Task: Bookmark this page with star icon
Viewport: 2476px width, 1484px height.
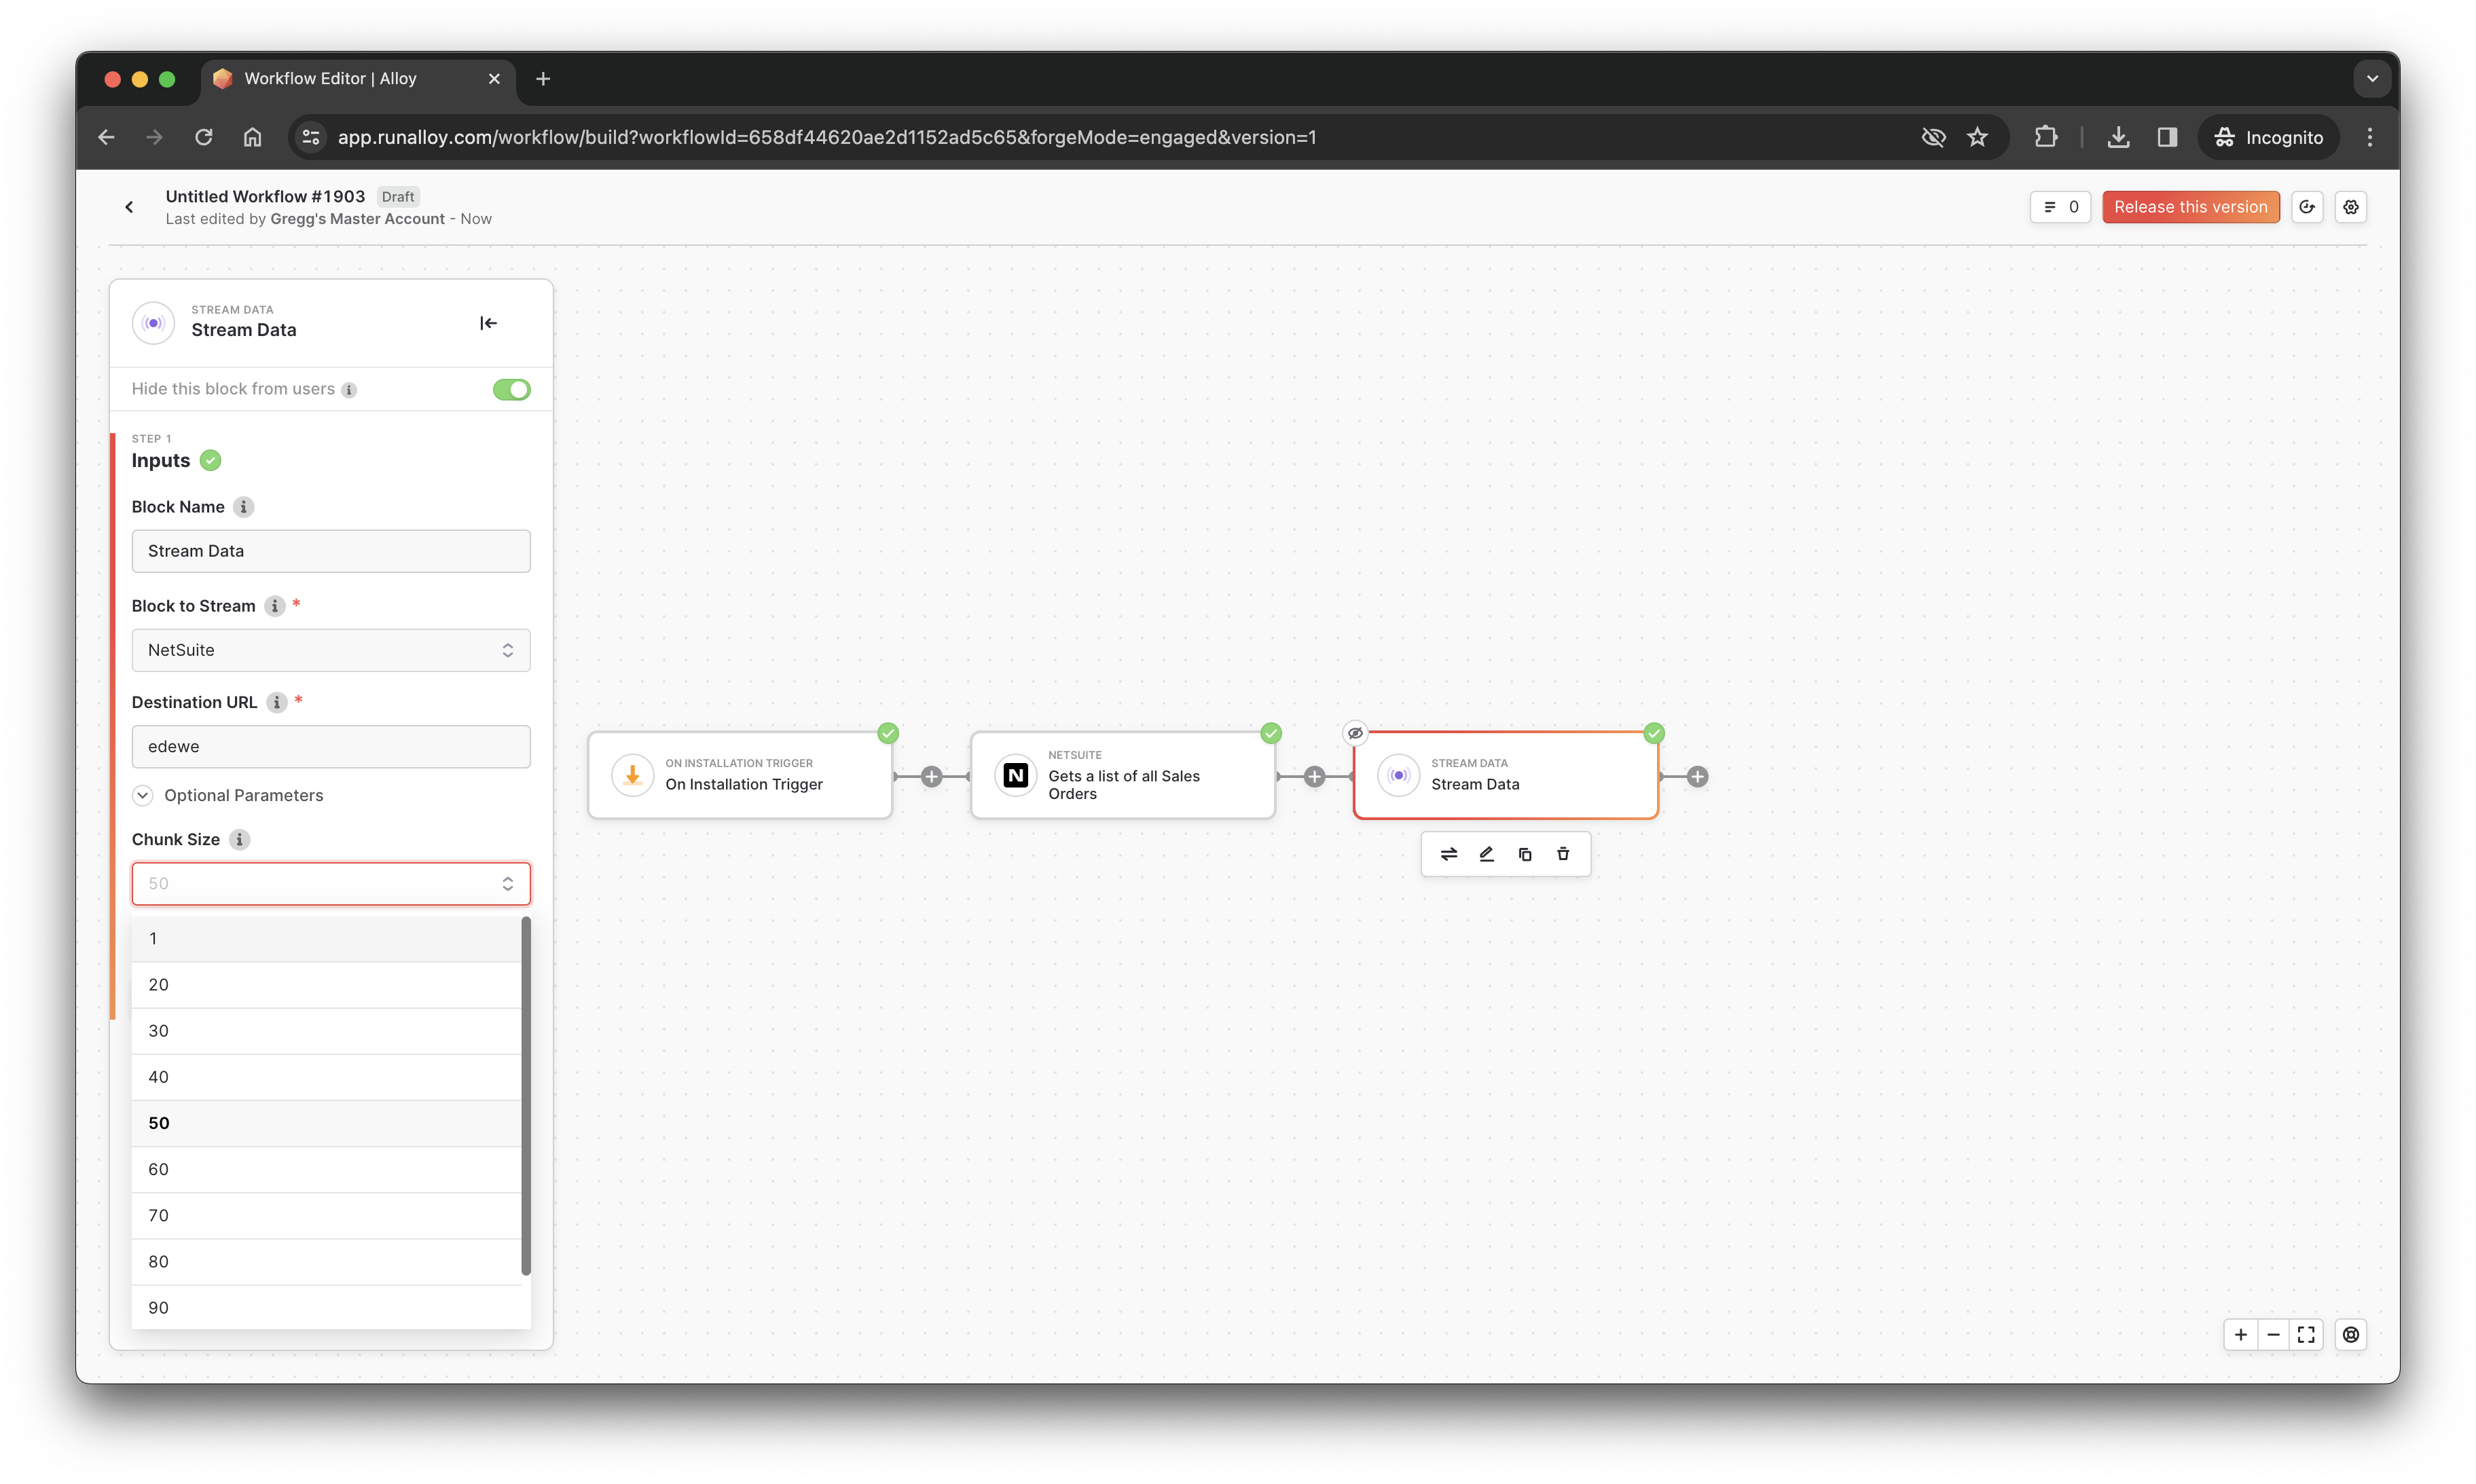Action: pyautogui.click(x=1977, y=138)
